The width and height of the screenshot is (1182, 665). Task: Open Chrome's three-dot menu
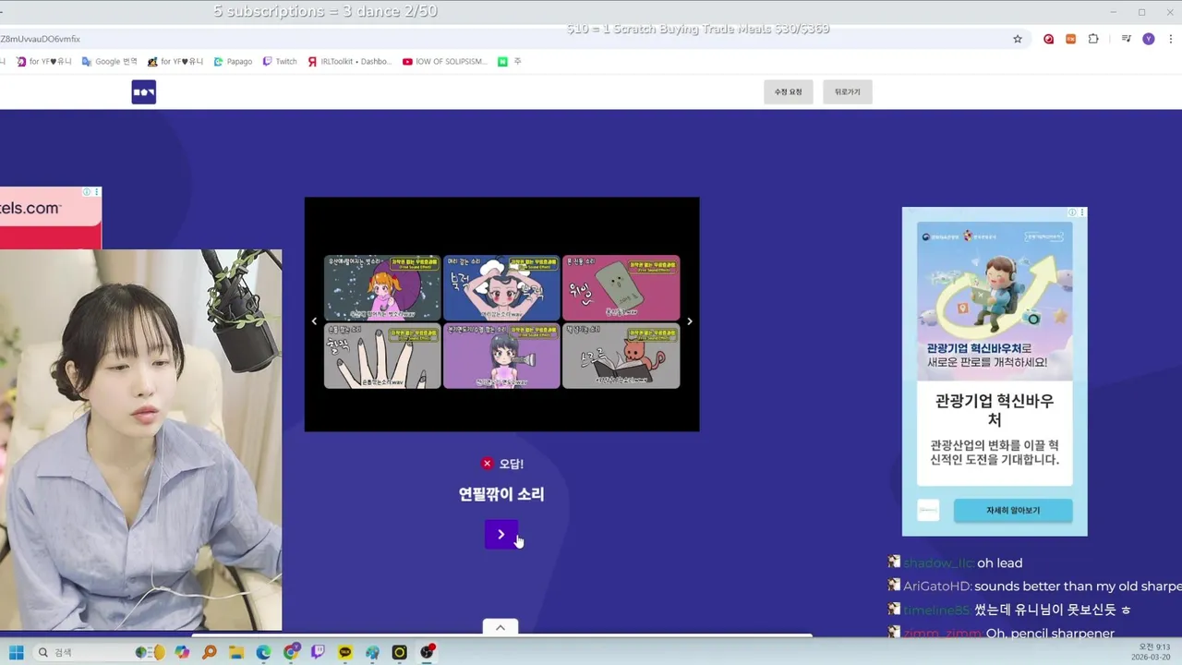[x=1171, y=39]
